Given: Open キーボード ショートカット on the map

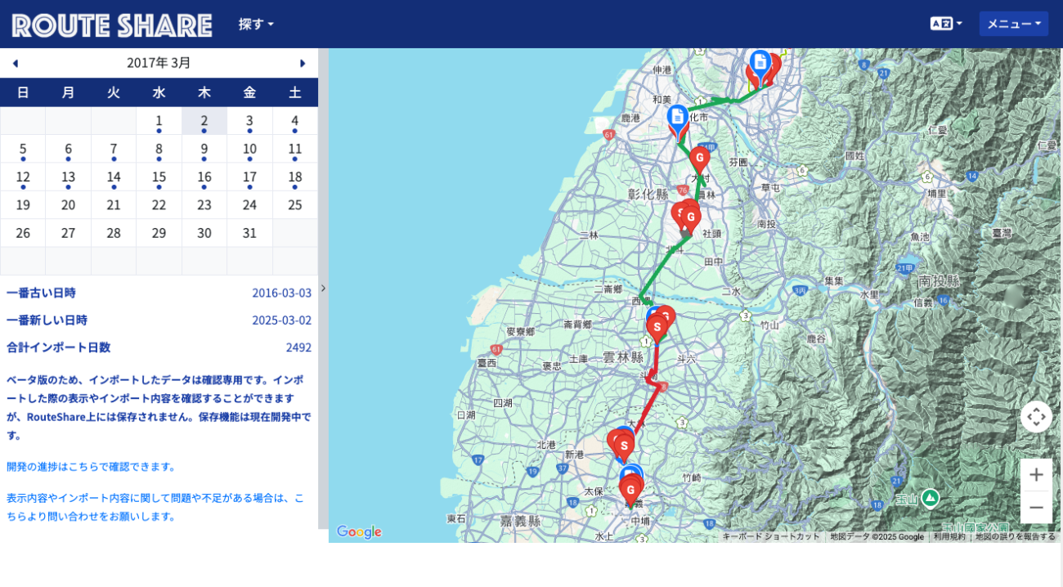Looking at the screenshot, I should tap(771, 536).
